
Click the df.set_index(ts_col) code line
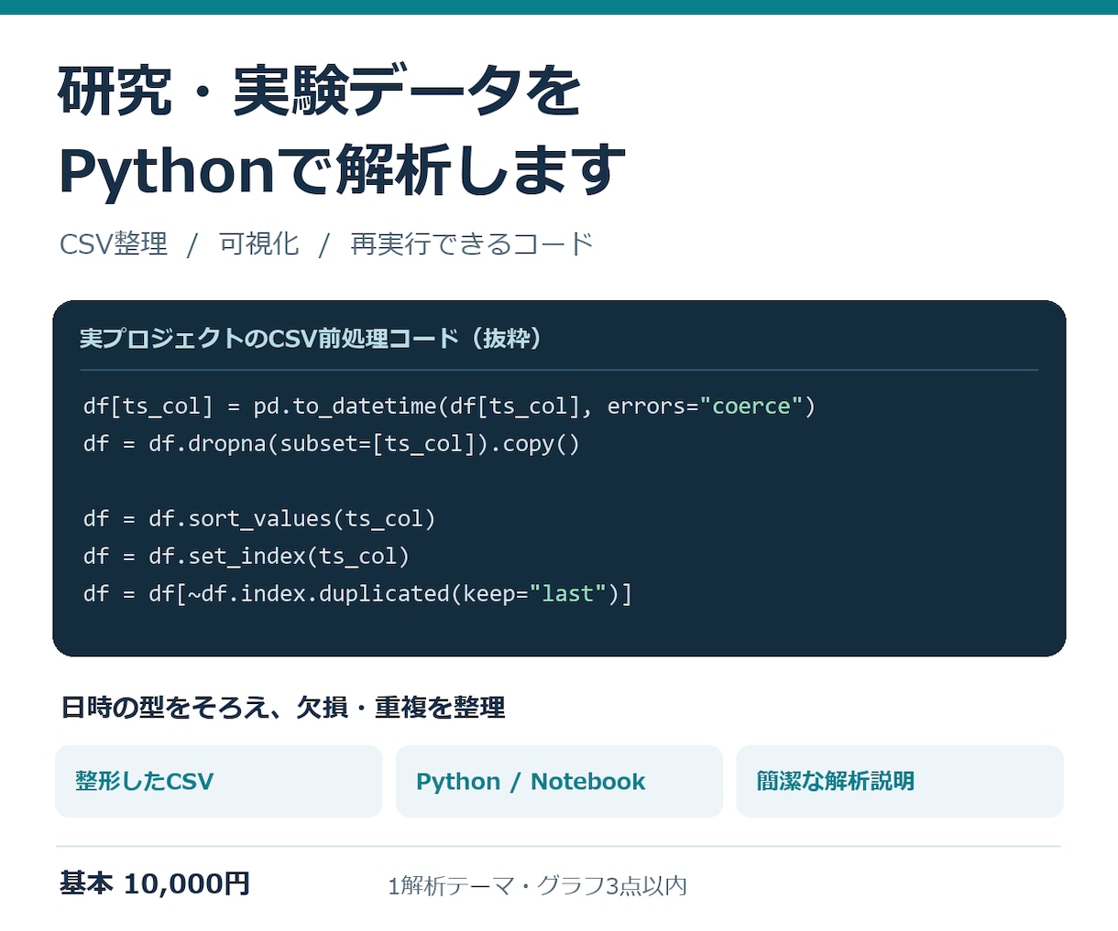point(247,557)
